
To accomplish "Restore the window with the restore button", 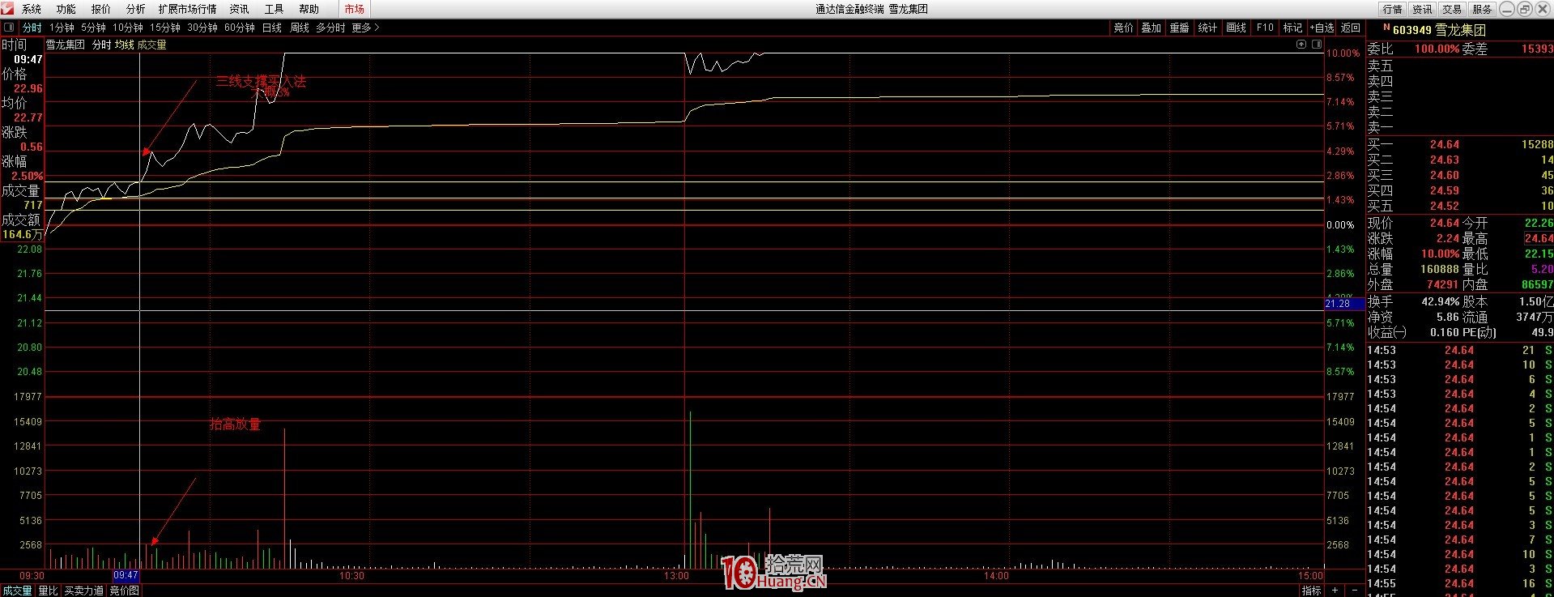I will point(1523,9).
